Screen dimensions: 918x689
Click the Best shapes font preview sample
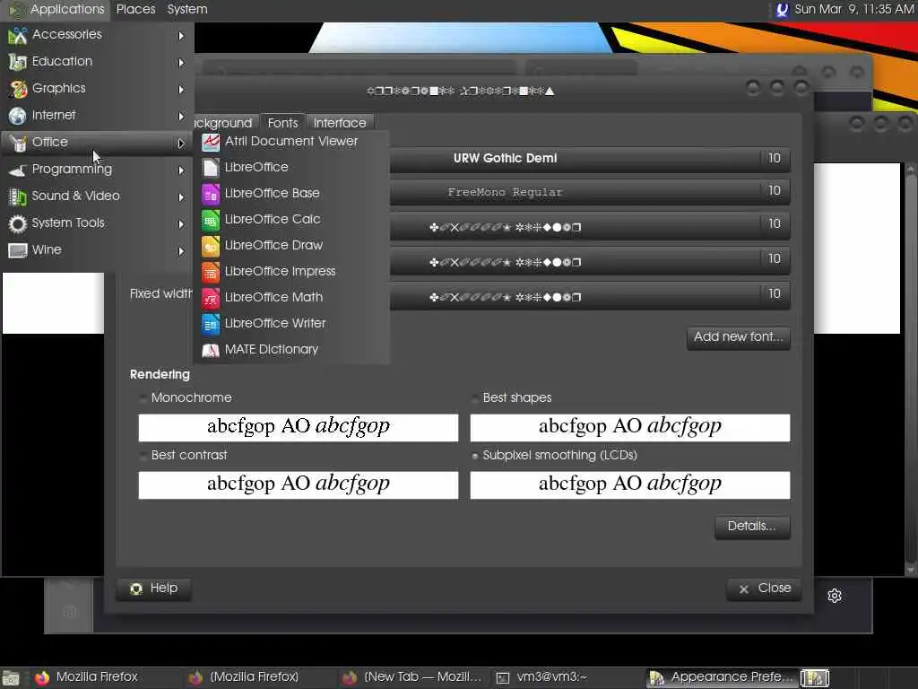(x=630, y=427)
